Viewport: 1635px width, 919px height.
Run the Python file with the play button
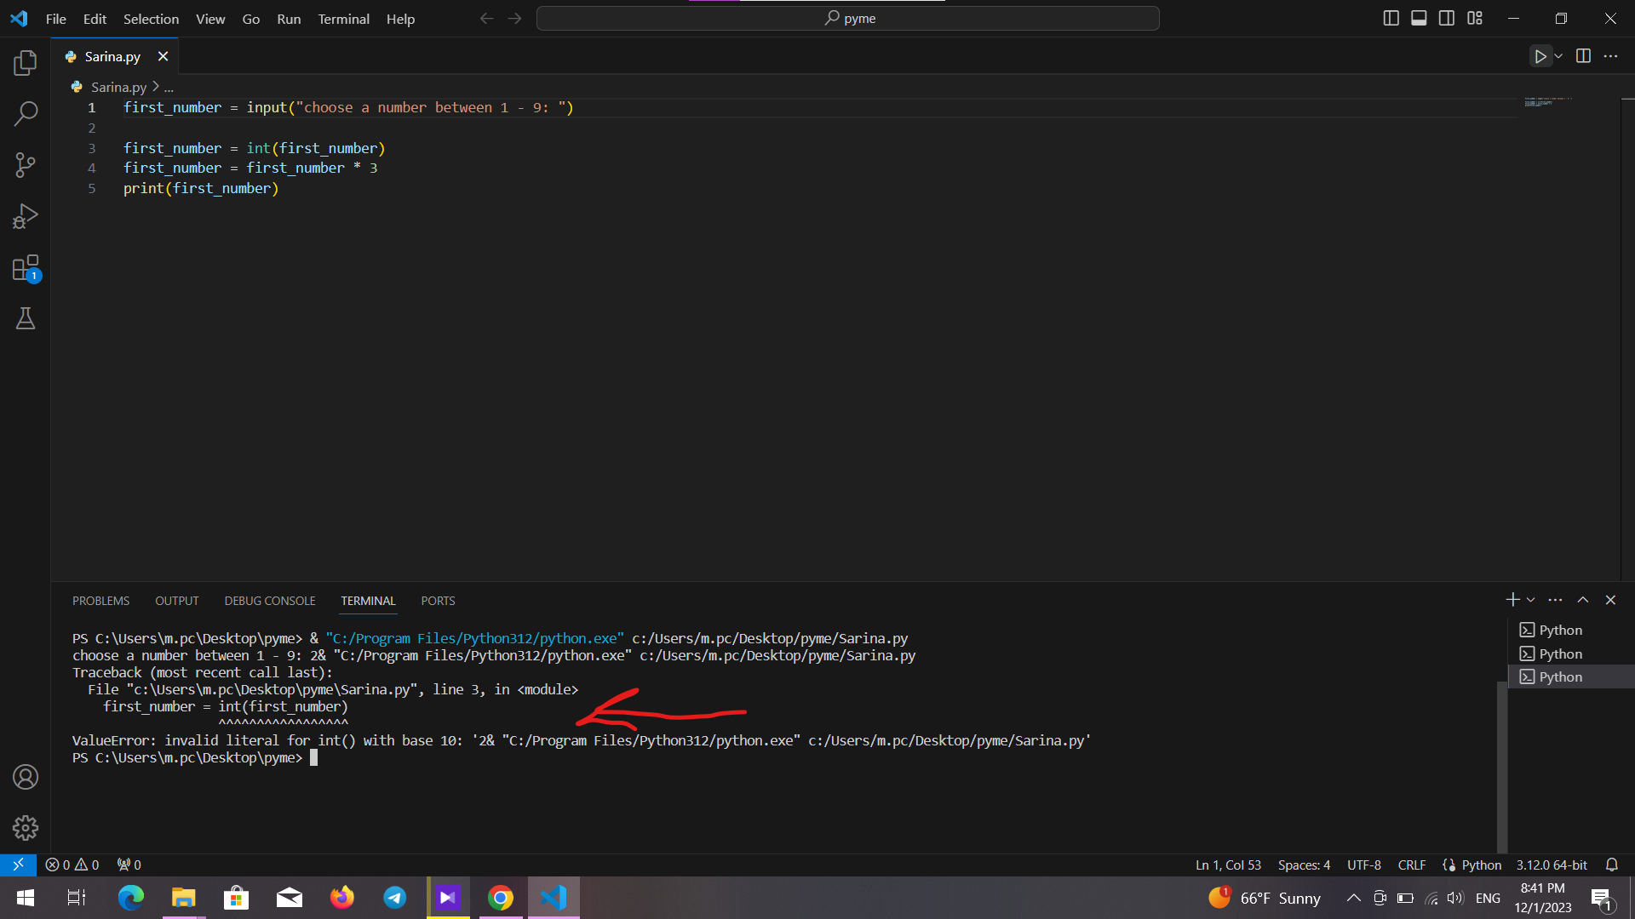coord(1540,56)
